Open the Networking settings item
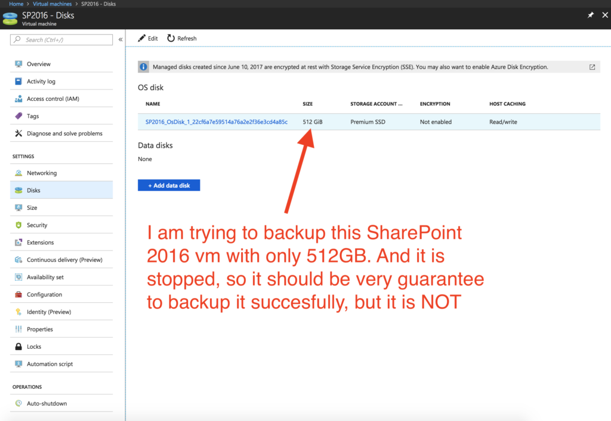The image size is (611, 421). point(61,173)
